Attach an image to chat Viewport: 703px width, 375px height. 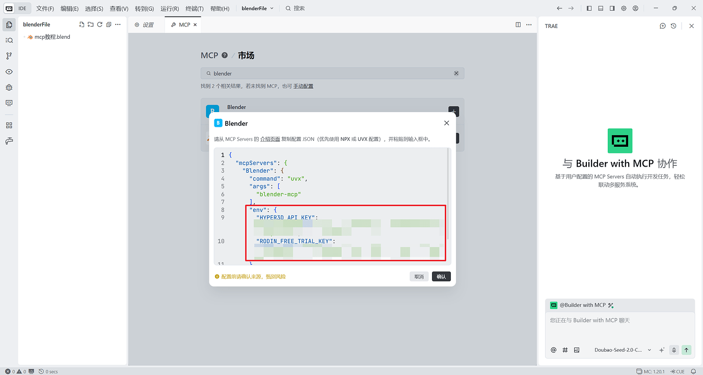tap(577, 350)
